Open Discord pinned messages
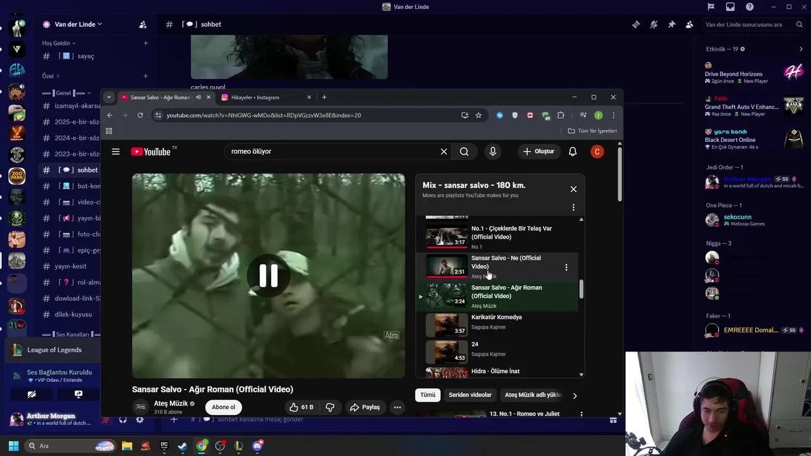 tap(672, 25)
